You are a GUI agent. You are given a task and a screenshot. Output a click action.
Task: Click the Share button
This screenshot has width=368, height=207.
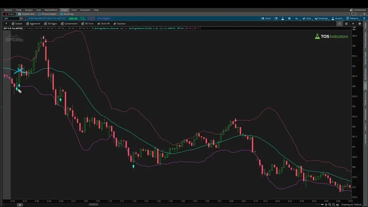(266, 18)
